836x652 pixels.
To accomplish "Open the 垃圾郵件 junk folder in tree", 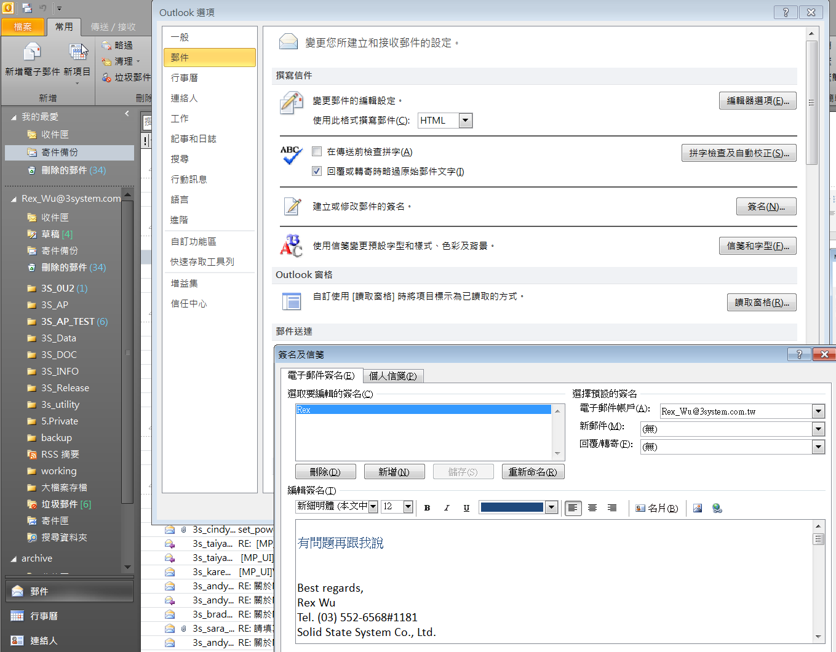I will coord(60,504).
